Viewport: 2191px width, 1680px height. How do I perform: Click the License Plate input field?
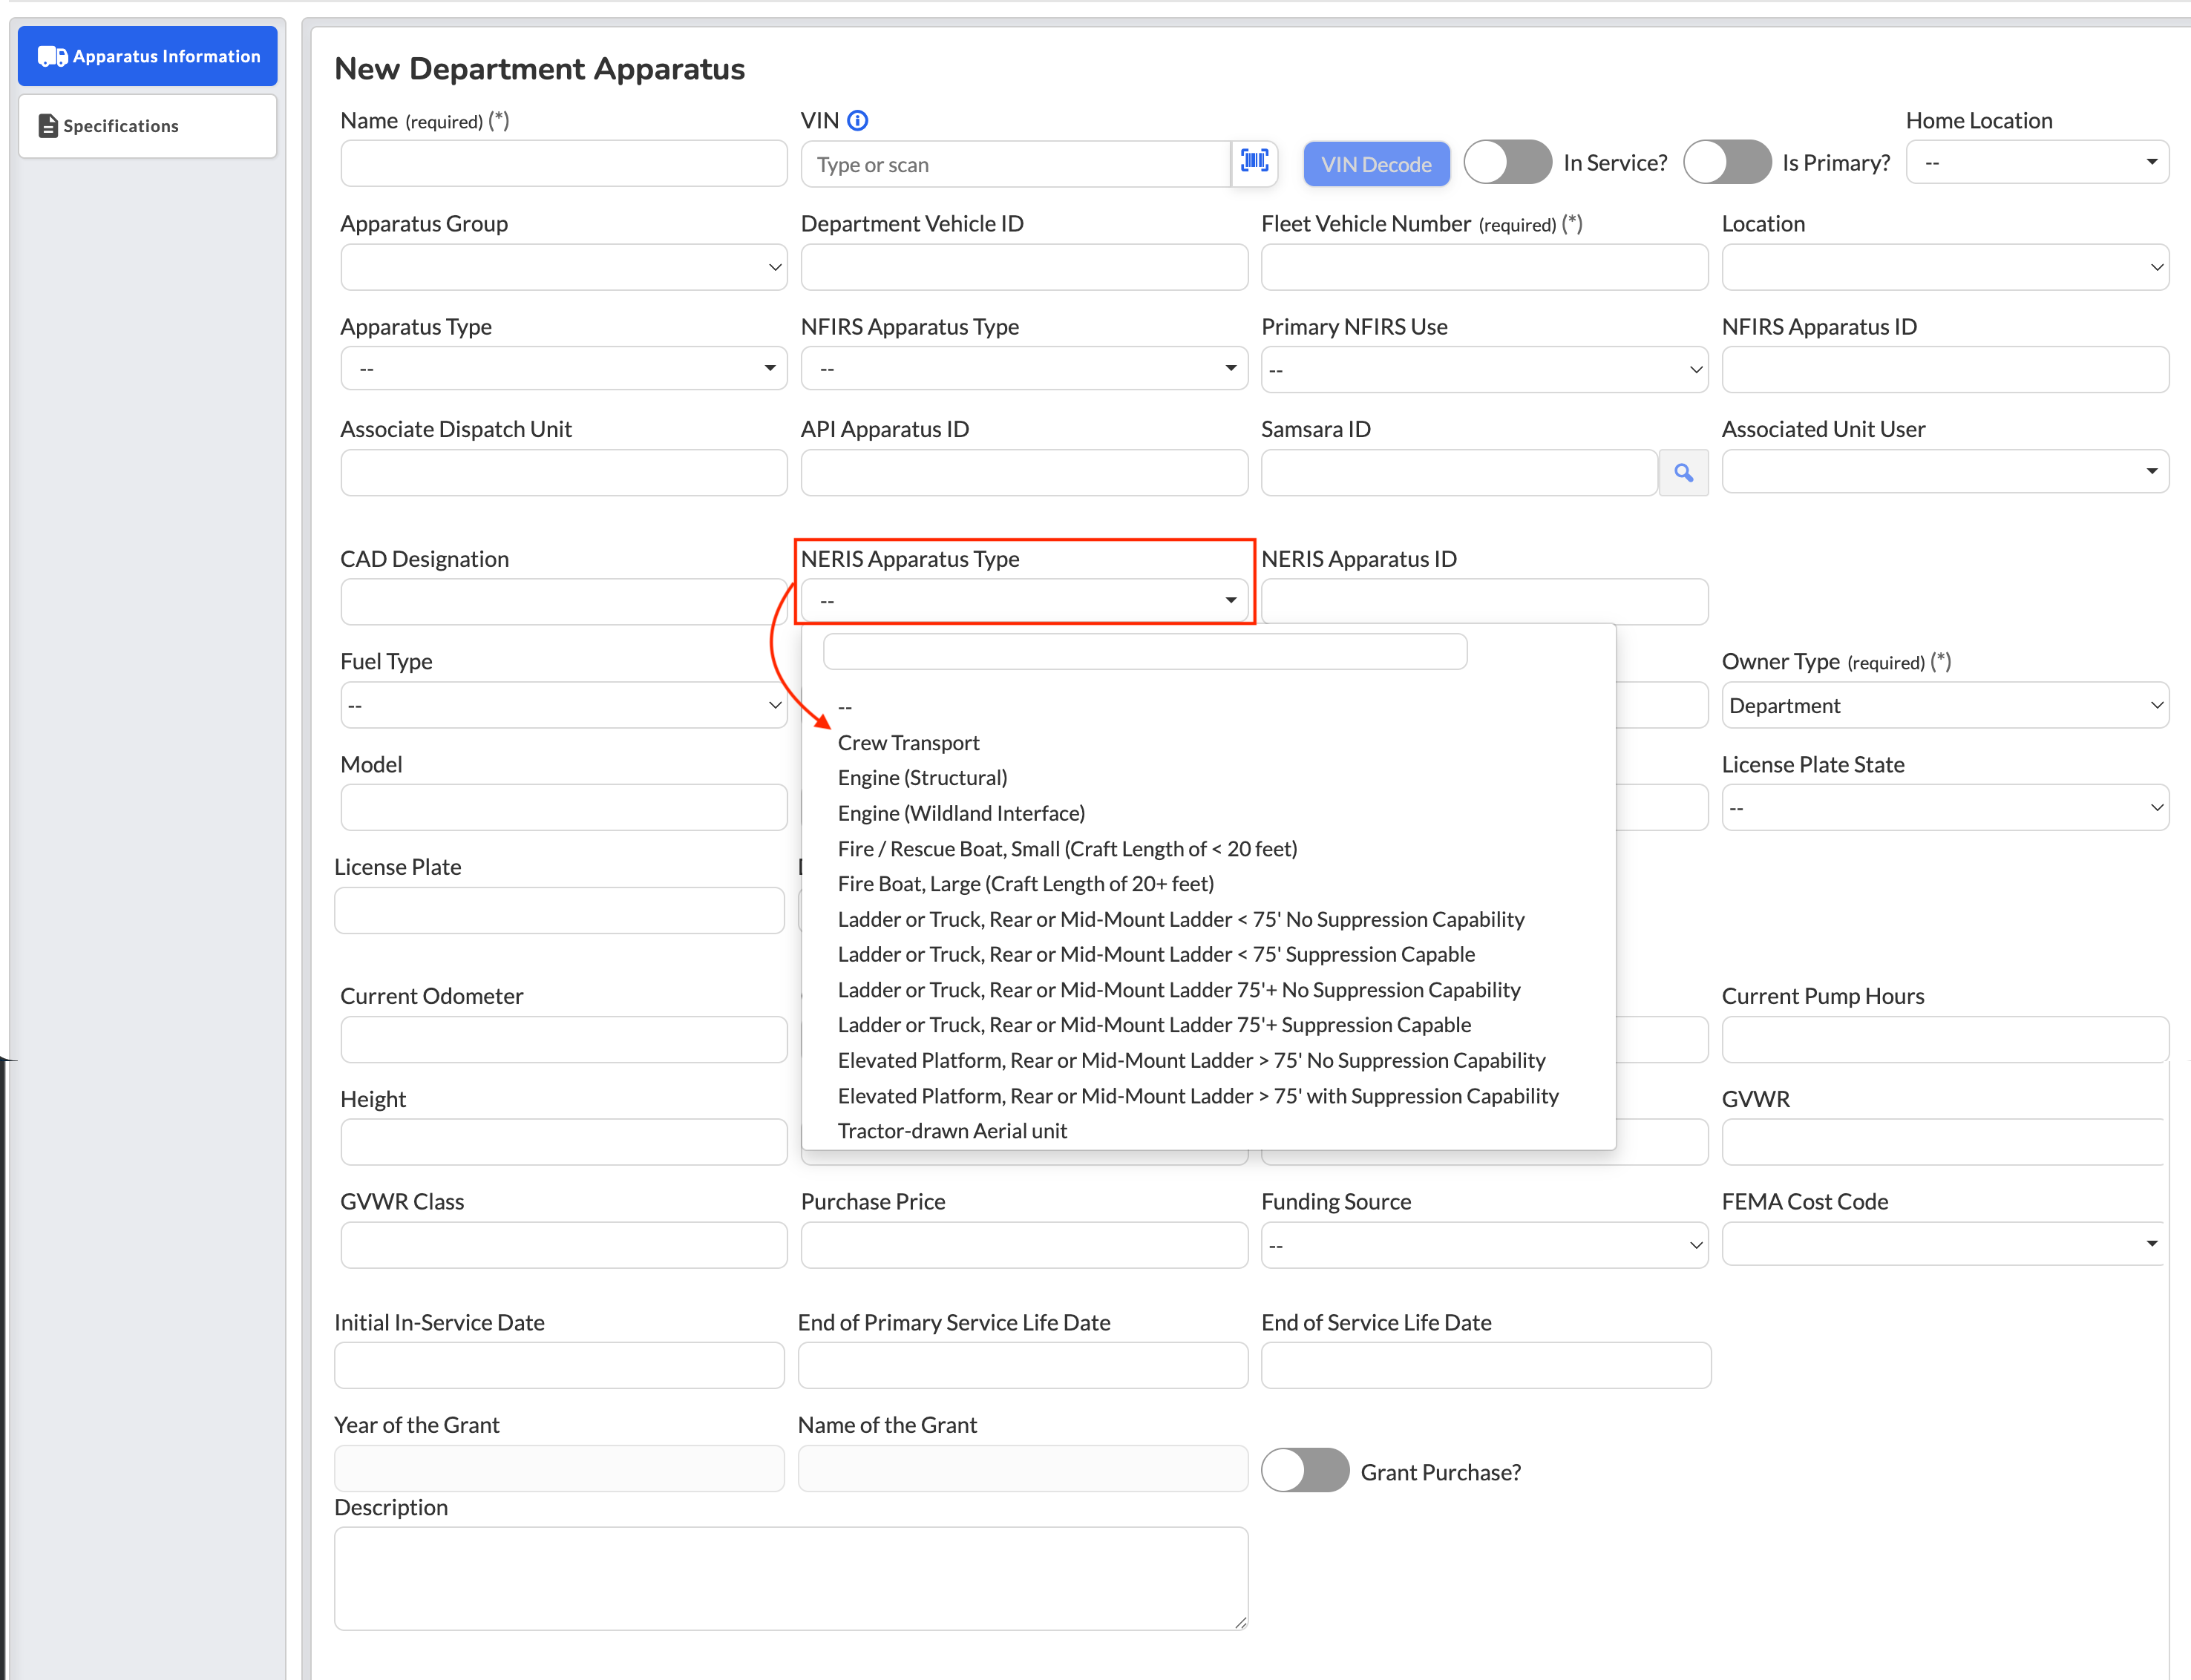[559, 910]
